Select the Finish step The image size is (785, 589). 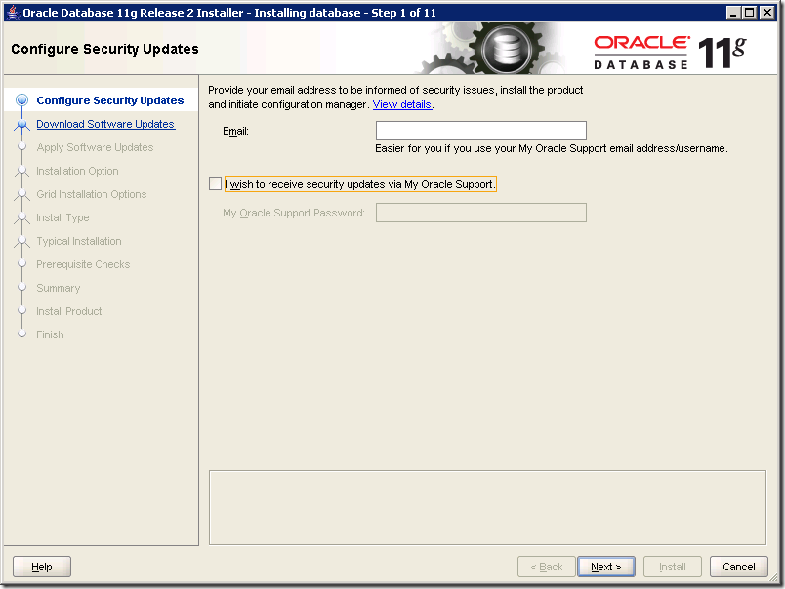click(50, 334)
